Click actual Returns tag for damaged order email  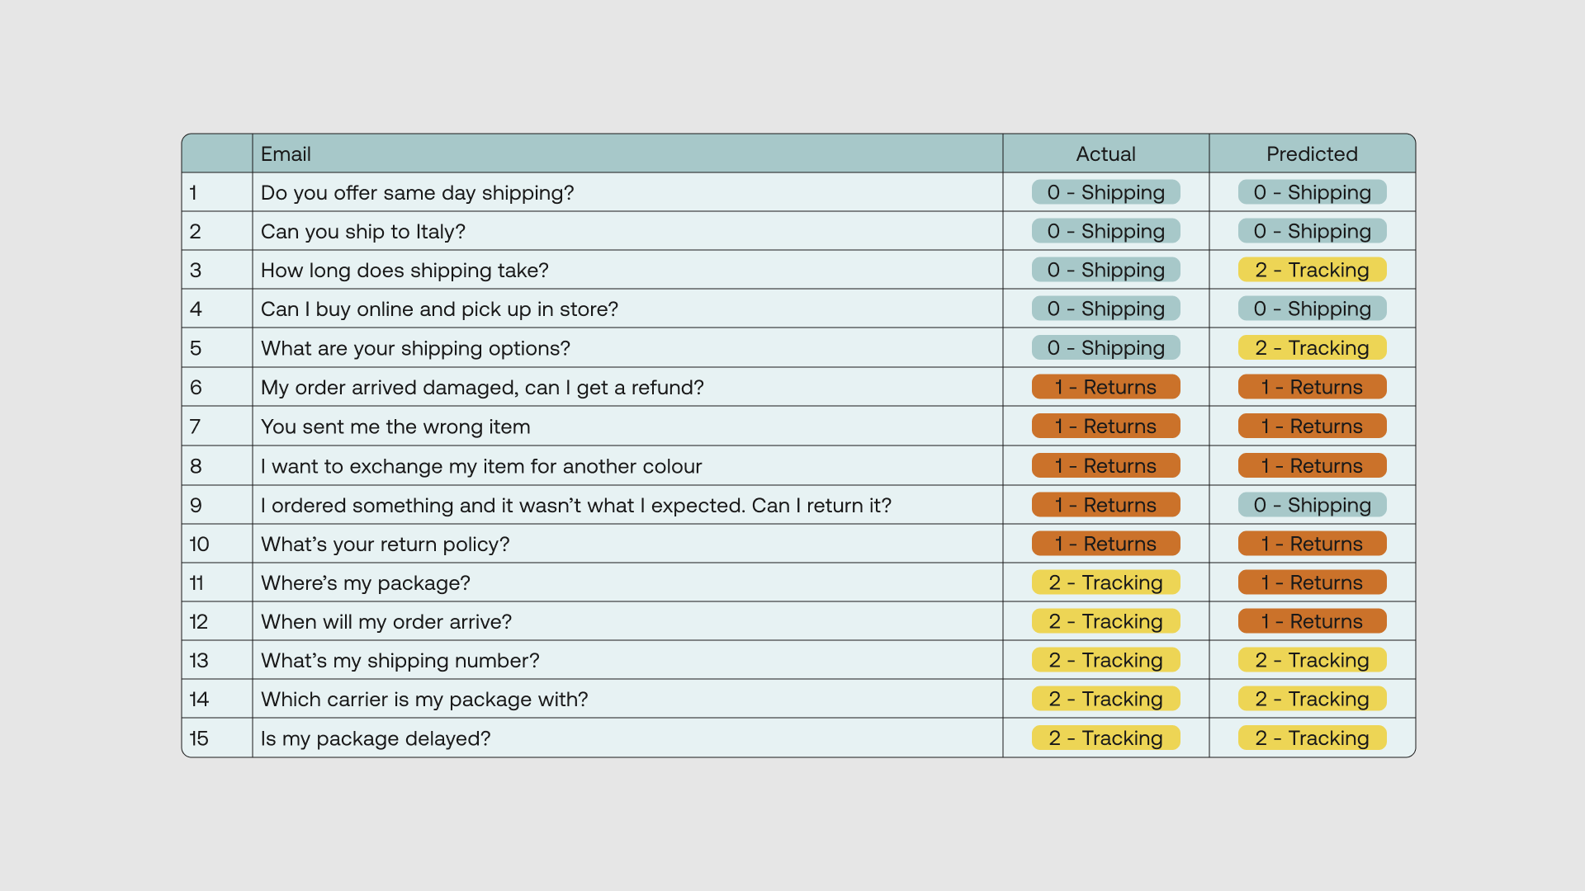[1105, 387]
